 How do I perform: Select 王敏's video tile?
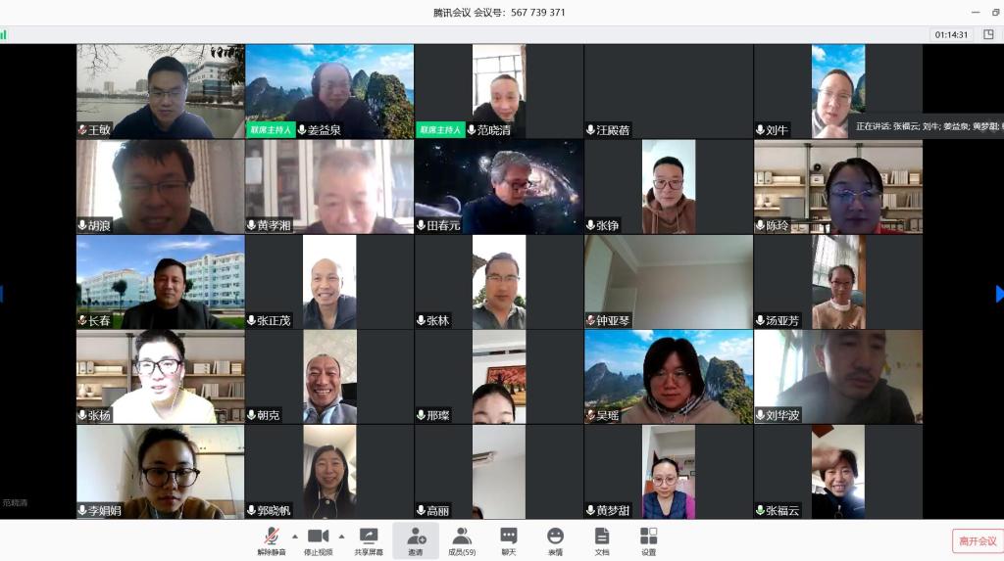click(161, 91)
